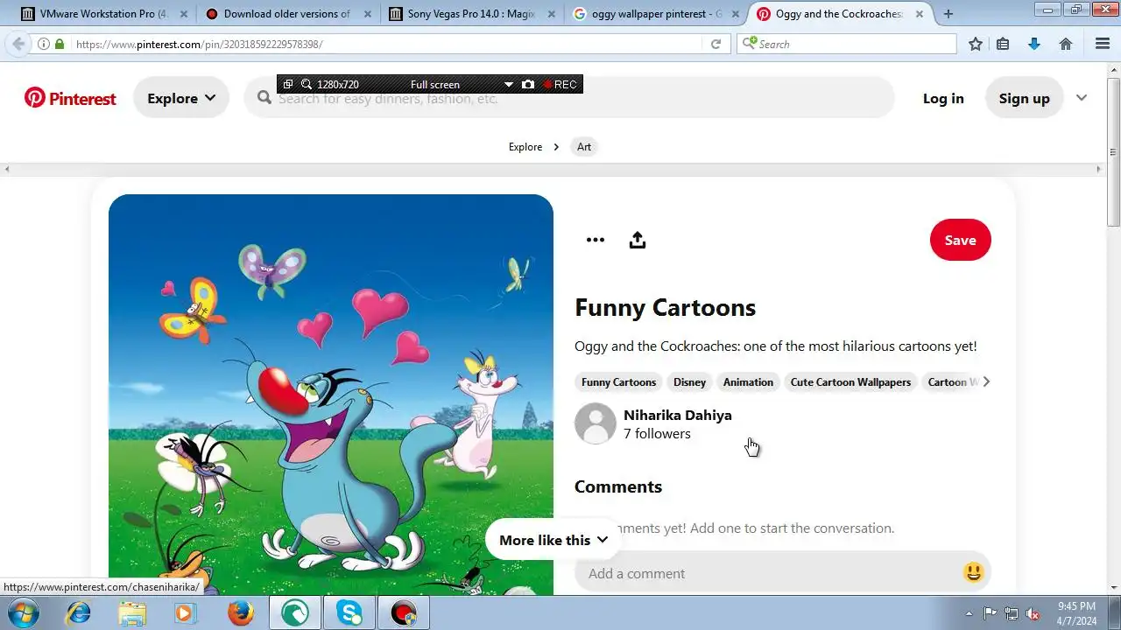Click the recorder window-select icon
Screen dimensions: 1121x630
pos(288,85)
